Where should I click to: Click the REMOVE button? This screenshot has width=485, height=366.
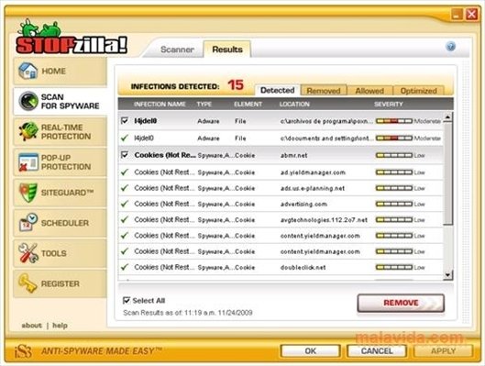(401, 303)
